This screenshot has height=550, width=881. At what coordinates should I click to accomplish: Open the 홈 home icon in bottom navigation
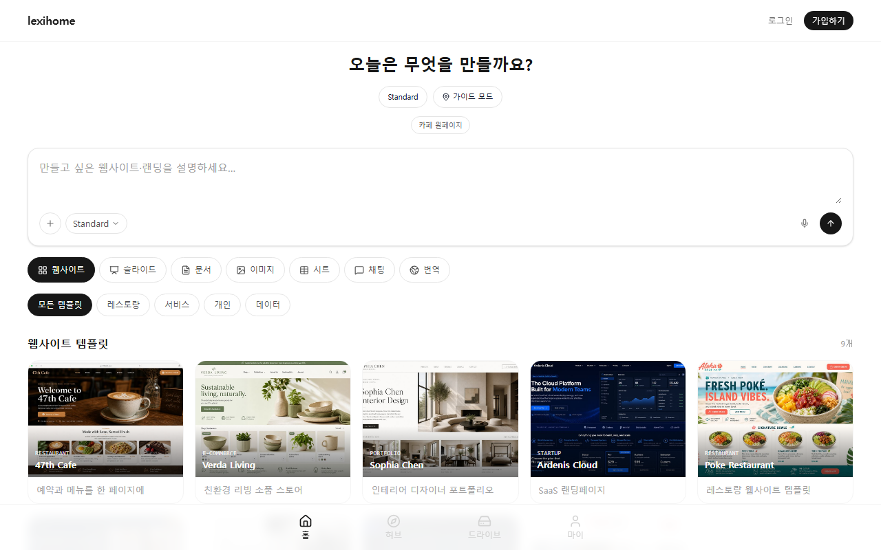click(x=306, y=521)
